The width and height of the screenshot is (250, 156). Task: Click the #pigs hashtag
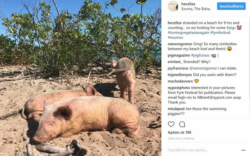(231, 28)
